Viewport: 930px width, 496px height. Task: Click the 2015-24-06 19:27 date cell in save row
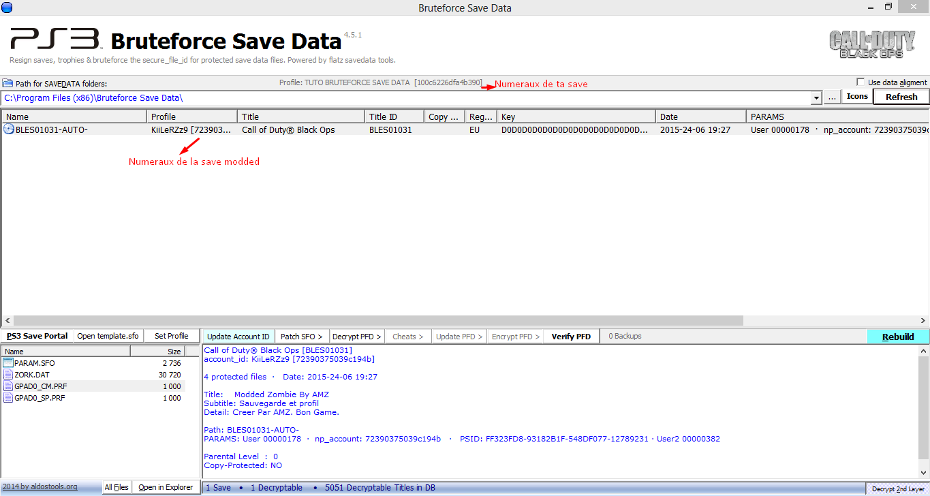695,129
